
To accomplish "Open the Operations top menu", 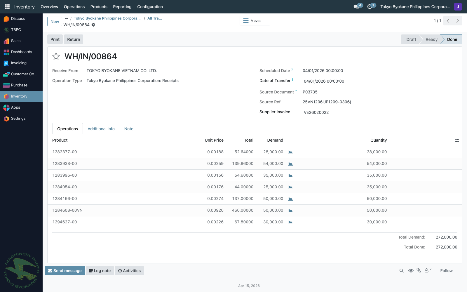I will pos(74,7).
